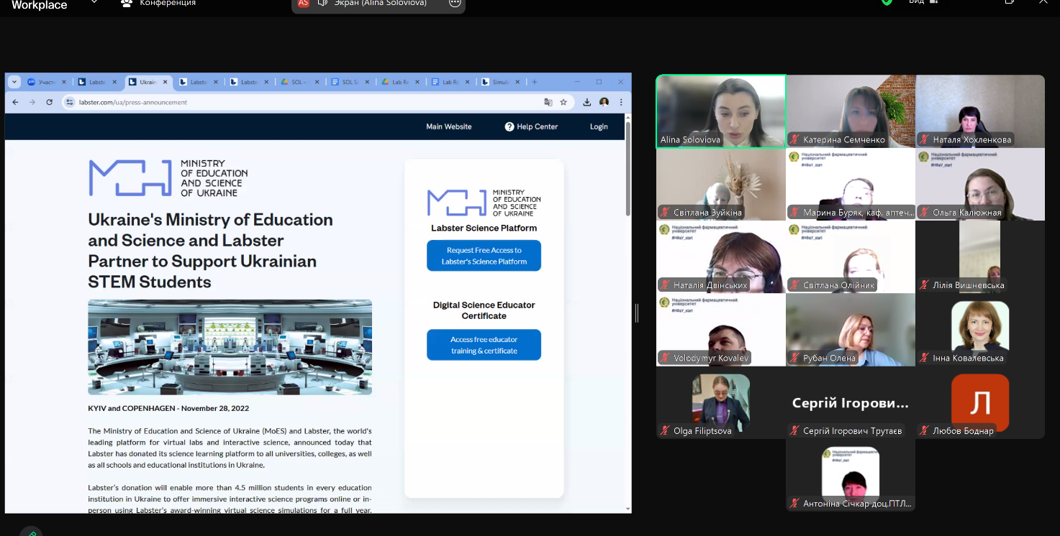The image size is (1060, 536).
Task: Select Alina Soloviova's video tile
Action: coord(721,111)
